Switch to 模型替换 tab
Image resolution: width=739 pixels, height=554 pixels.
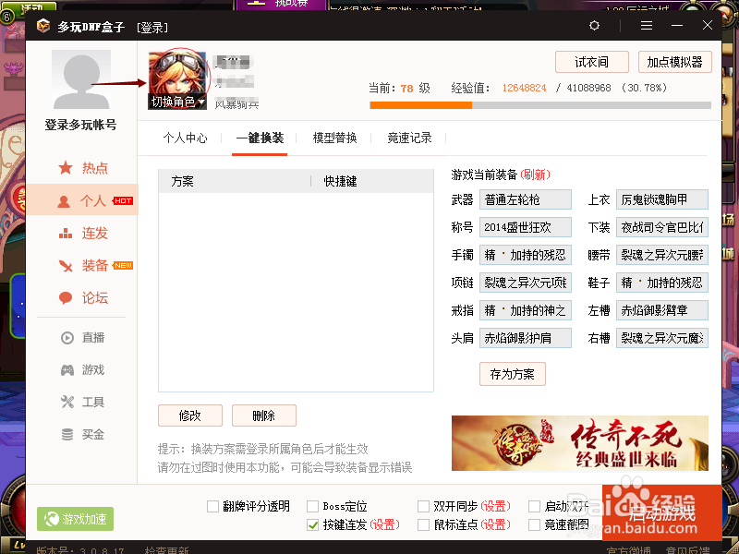pos(334,138)
